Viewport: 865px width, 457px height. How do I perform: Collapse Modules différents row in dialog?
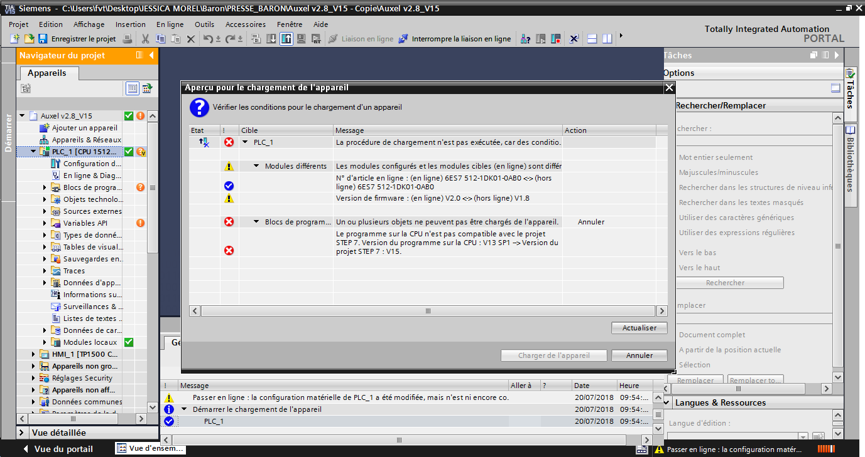257,166
